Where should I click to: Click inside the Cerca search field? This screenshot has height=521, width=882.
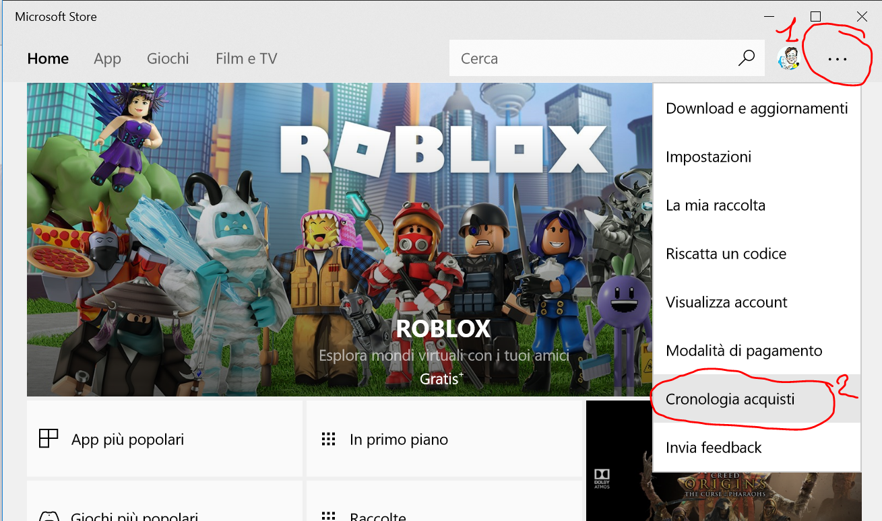(593, 59)
